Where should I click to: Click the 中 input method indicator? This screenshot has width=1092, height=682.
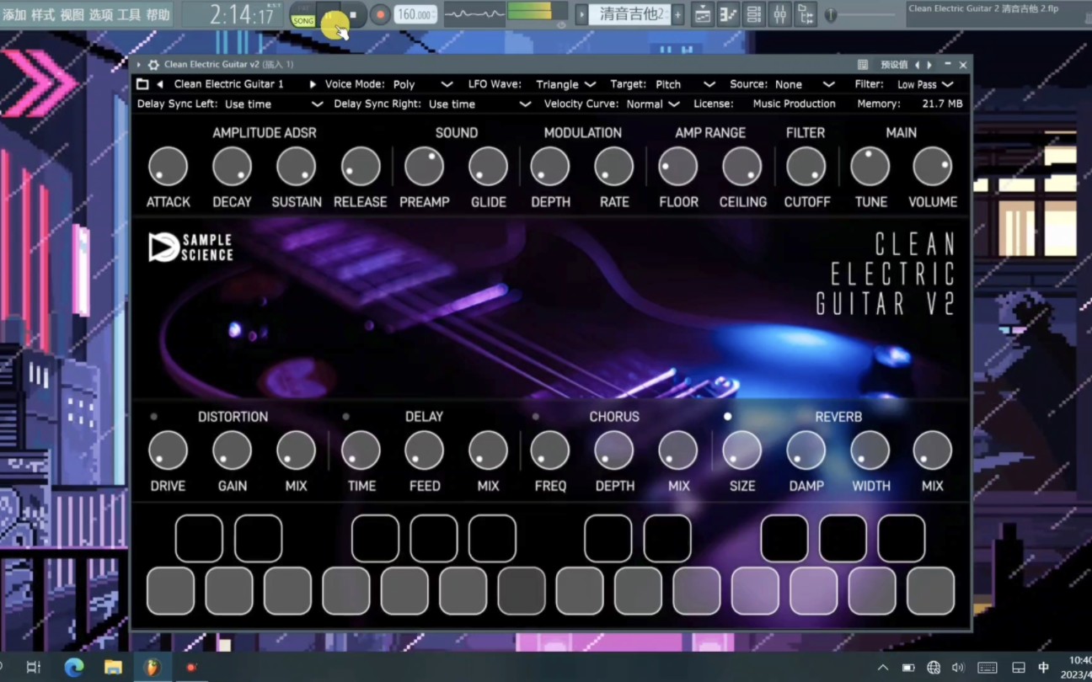point(1043,668)
